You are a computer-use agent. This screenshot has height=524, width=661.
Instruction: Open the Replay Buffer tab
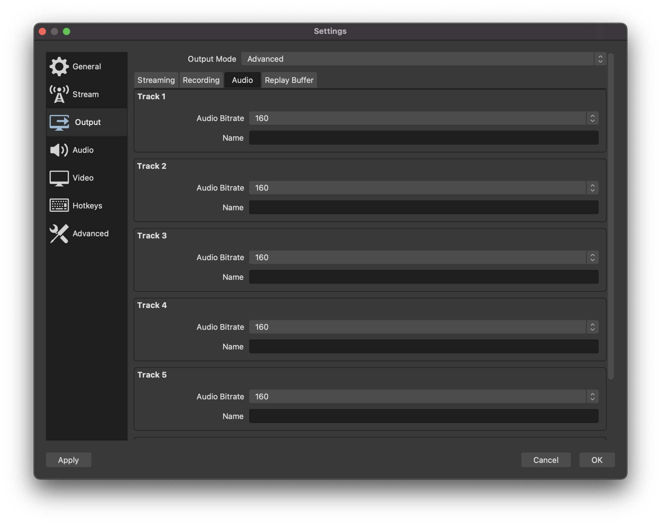pyautogui.click(x=289, y=80)
